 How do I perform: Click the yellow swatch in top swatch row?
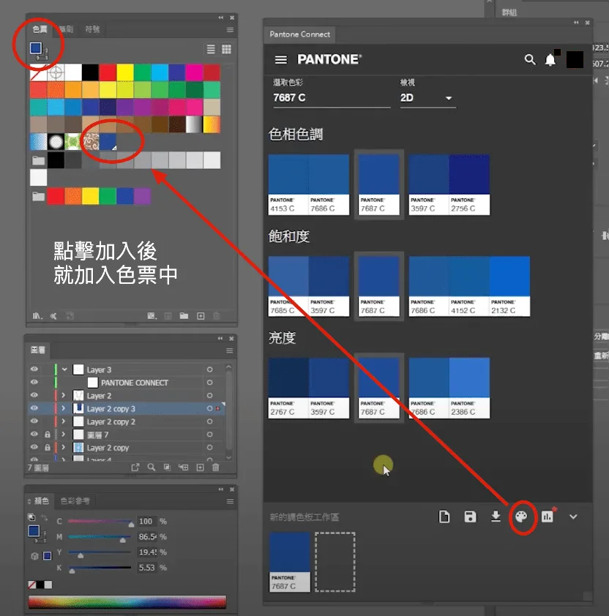125,72
